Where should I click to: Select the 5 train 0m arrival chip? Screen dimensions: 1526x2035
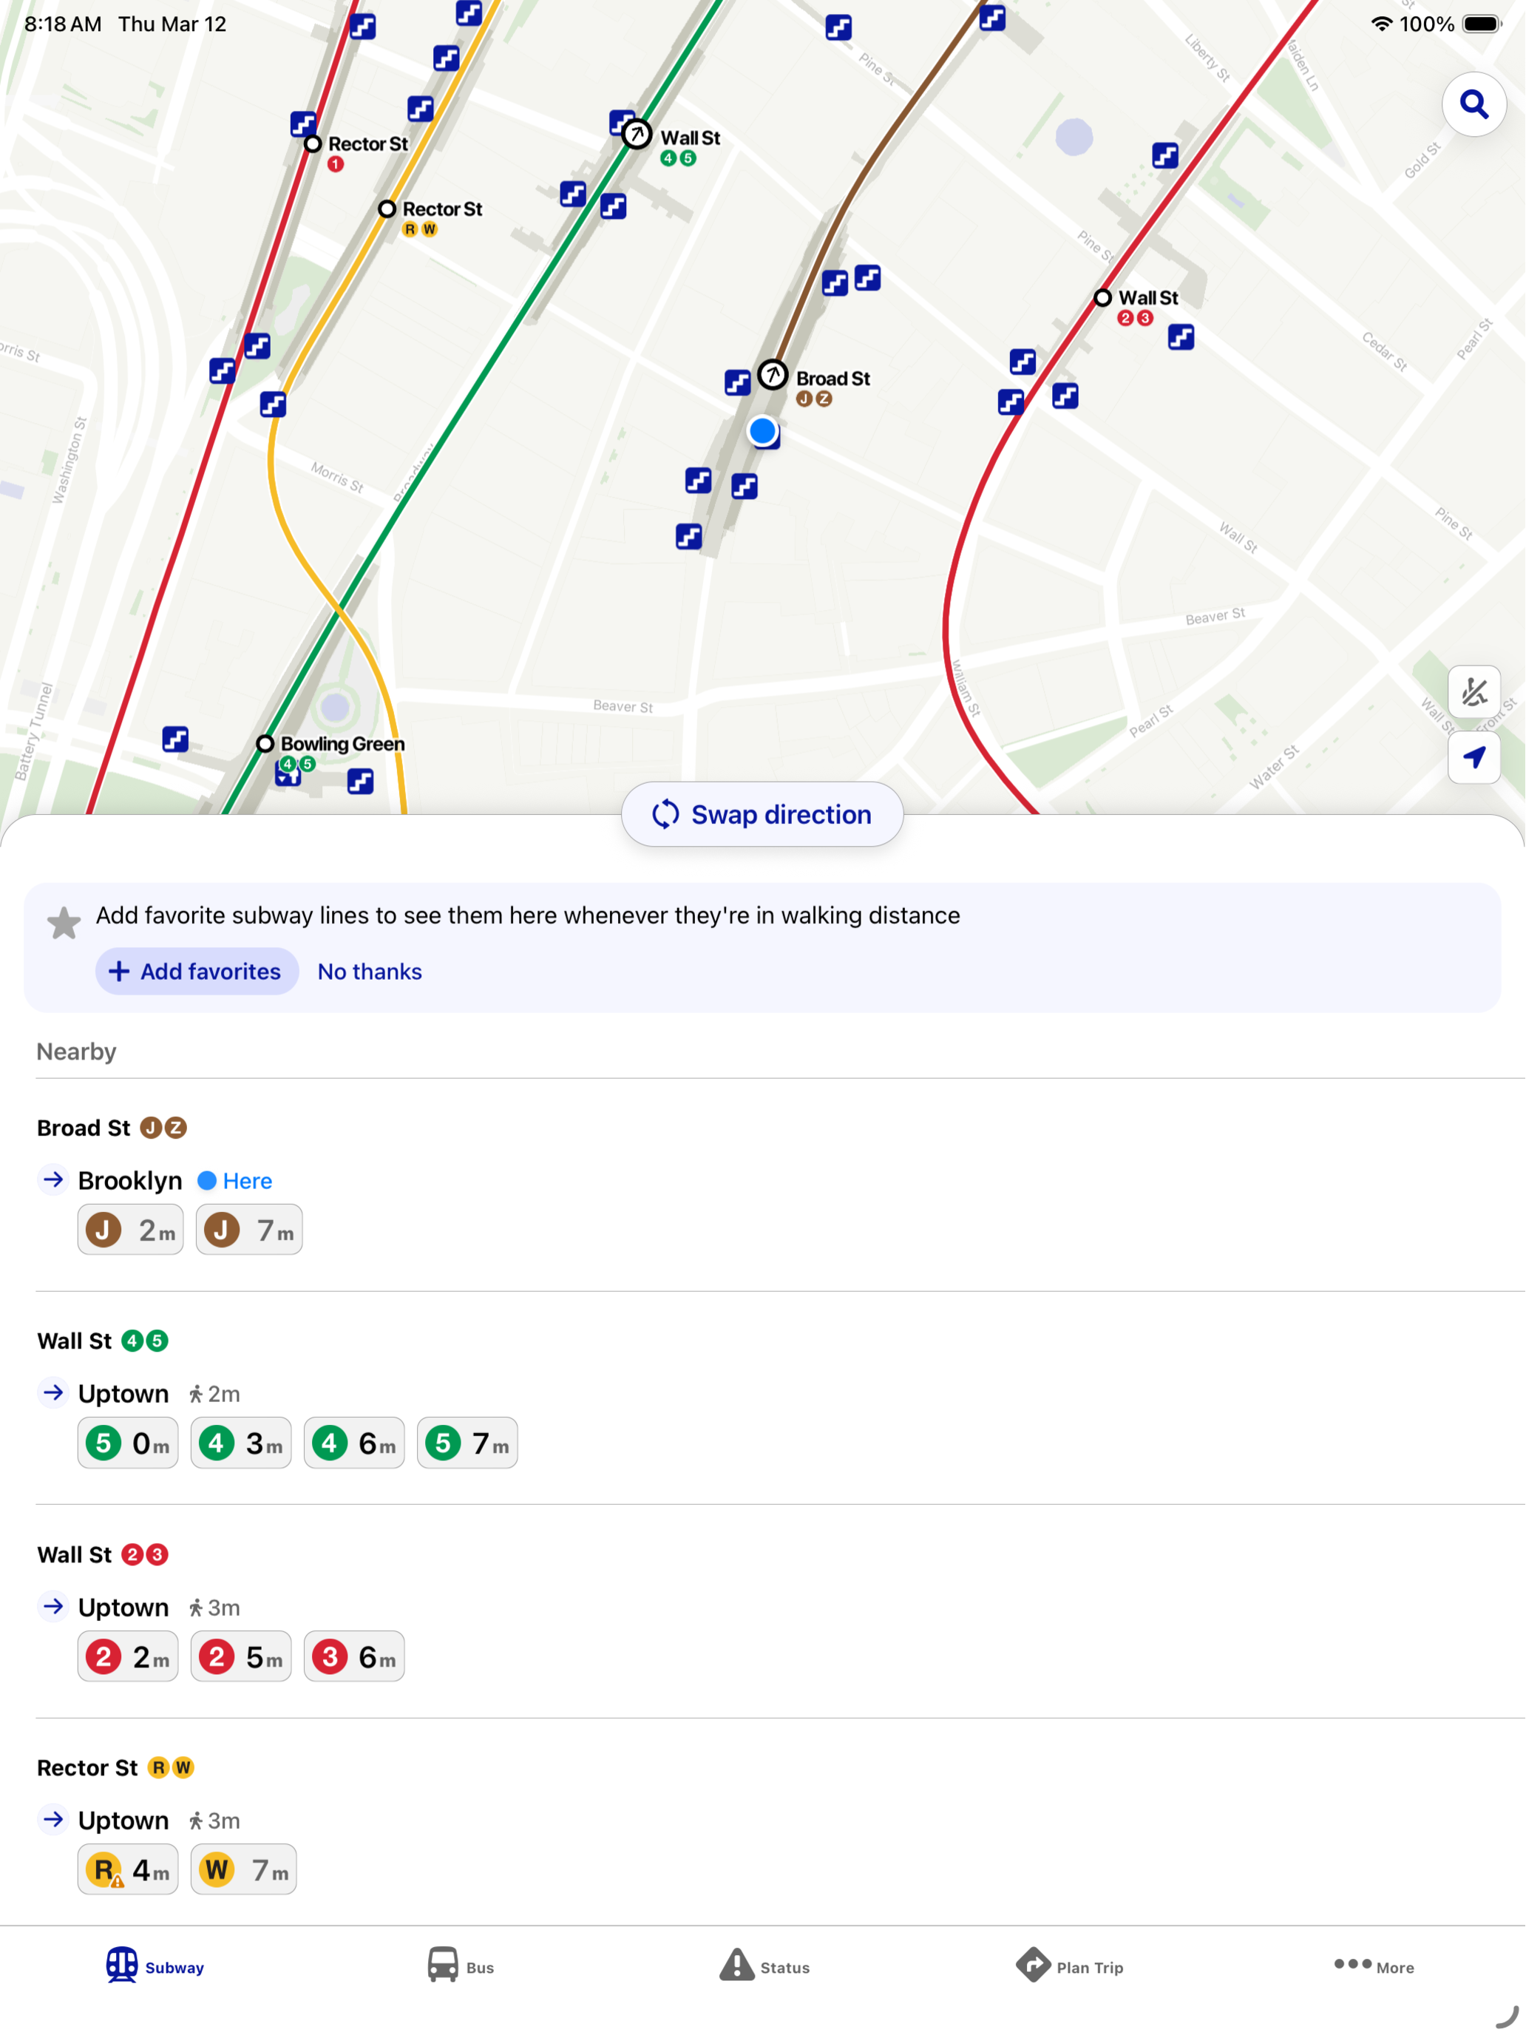point(128,1443)
